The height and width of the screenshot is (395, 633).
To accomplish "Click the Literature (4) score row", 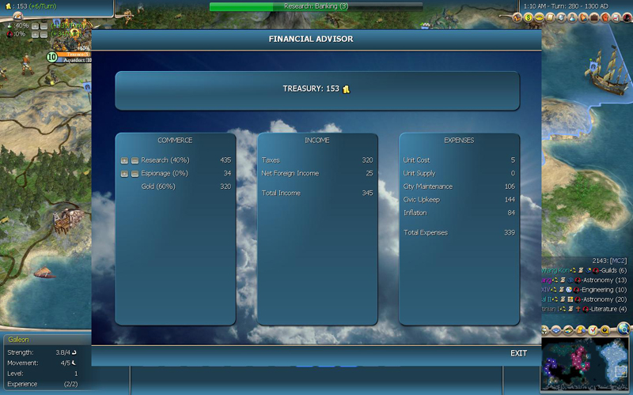I will [584, 309].
